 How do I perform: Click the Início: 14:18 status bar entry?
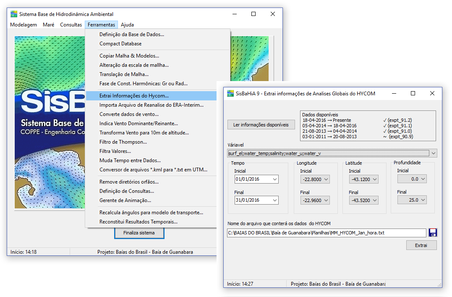click(x=24, y=252)
